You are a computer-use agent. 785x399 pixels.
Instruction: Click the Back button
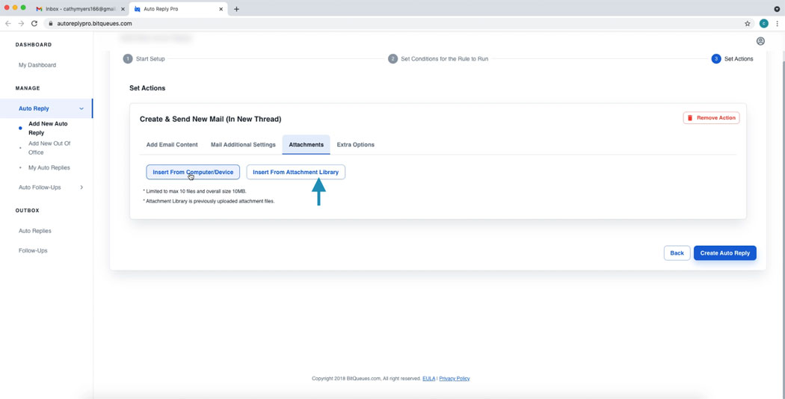[x=677, y=253]
